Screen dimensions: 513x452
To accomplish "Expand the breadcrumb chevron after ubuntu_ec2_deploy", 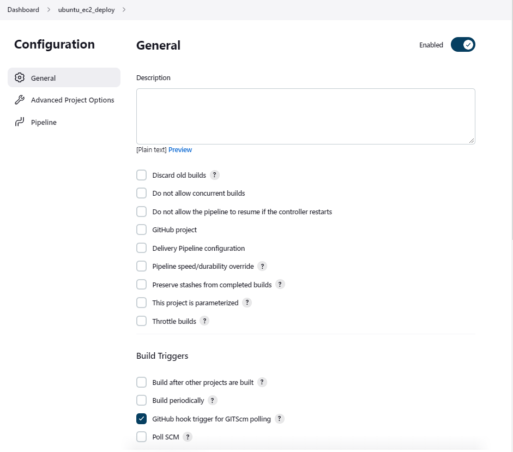I will tap(124, 9).
